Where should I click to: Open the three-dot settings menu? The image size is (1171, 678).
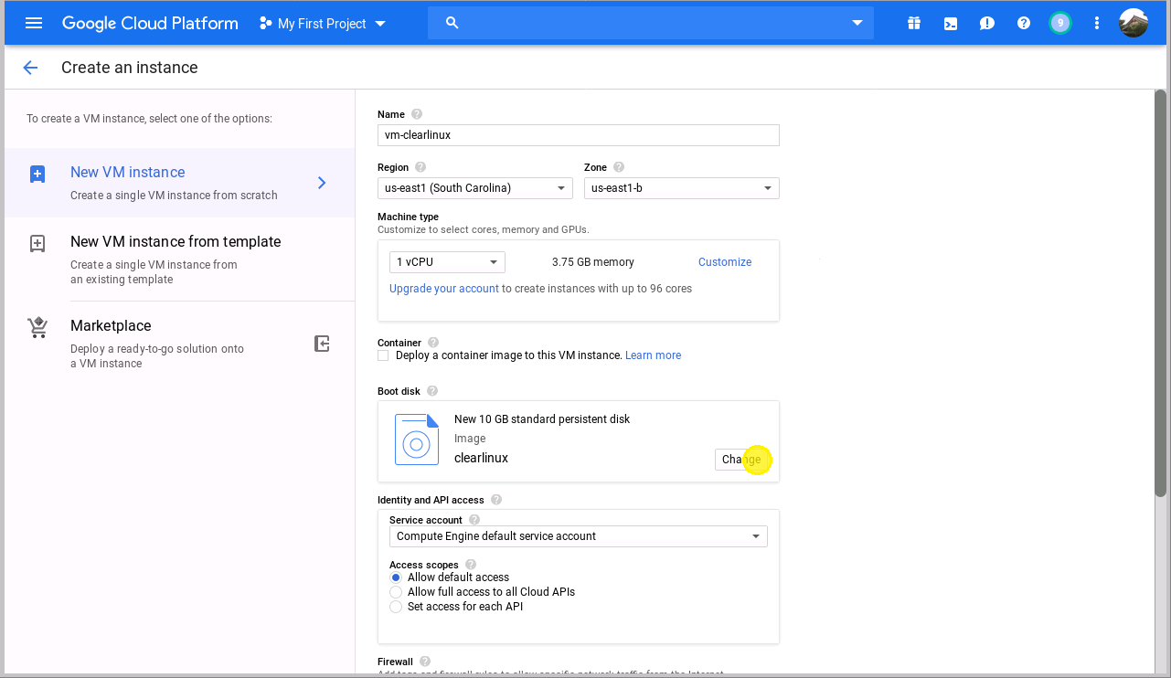click(x=1097, y=23)
